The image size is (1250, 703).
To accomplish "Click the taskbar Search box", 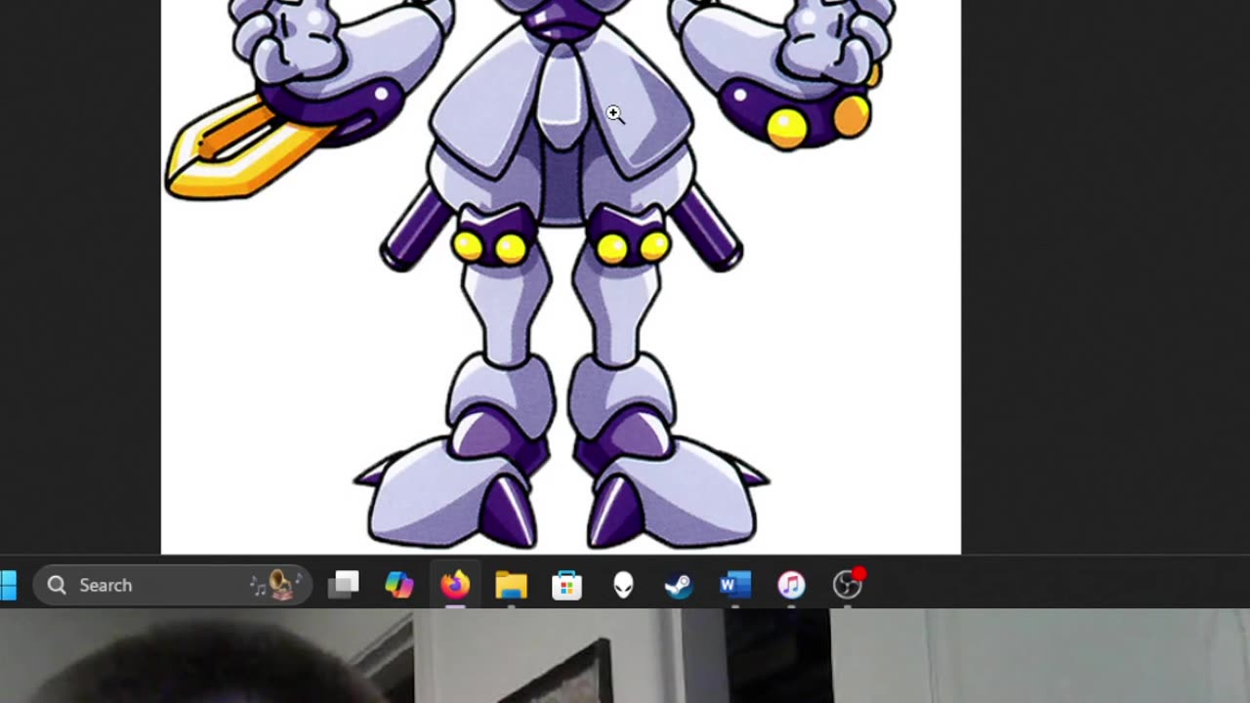I will click(x=173, y=585).
